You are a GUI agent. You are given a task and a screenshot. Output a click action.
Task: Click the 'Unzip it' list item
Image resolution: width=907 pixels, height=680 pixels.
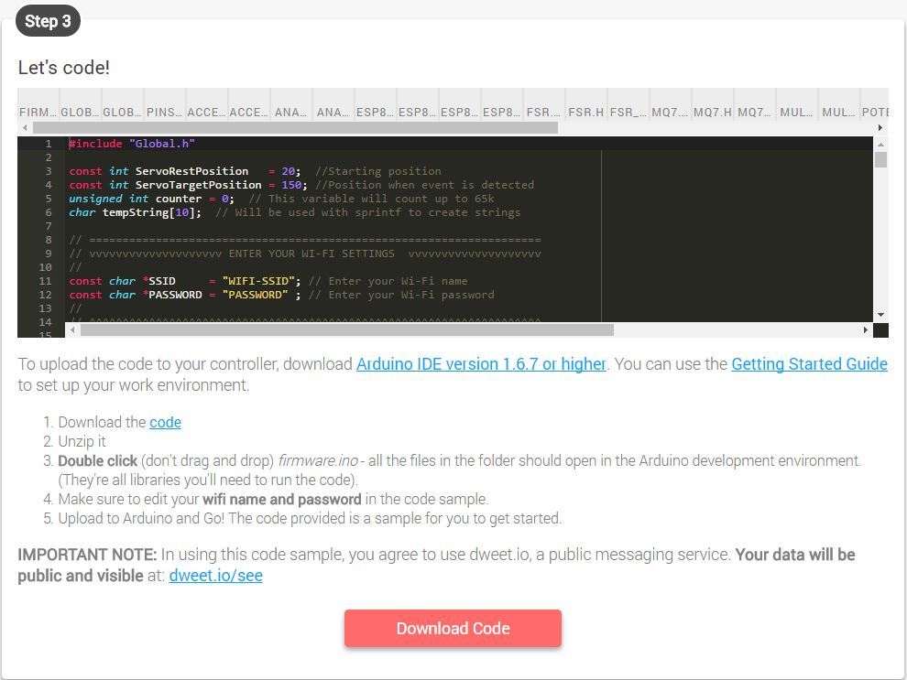pos(82,441)
